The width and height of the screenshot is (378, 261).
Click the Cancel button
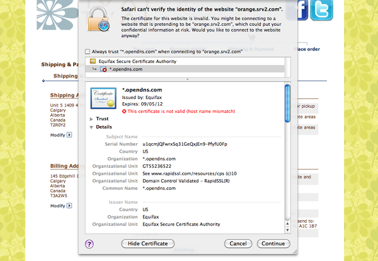238,243
